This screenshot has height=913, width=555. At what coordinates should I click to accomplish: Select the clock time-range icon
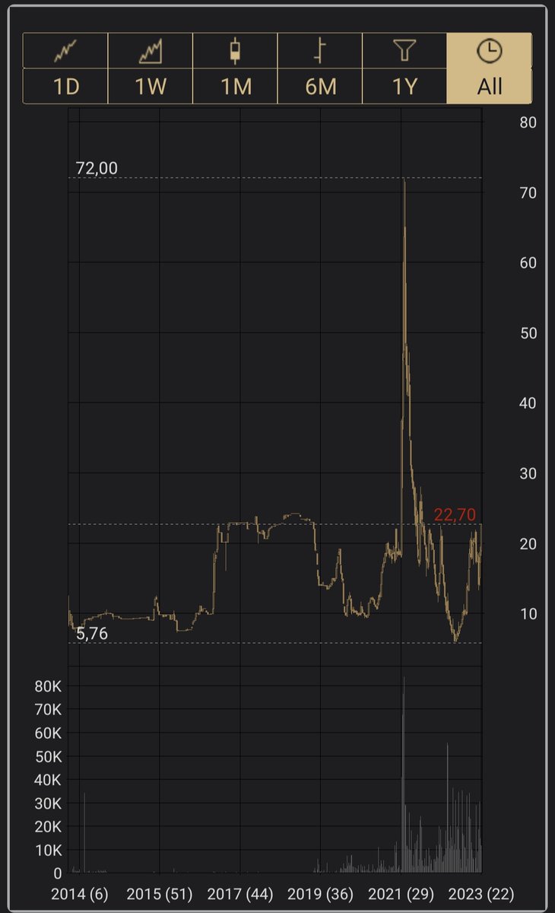[x=489, y=51]
